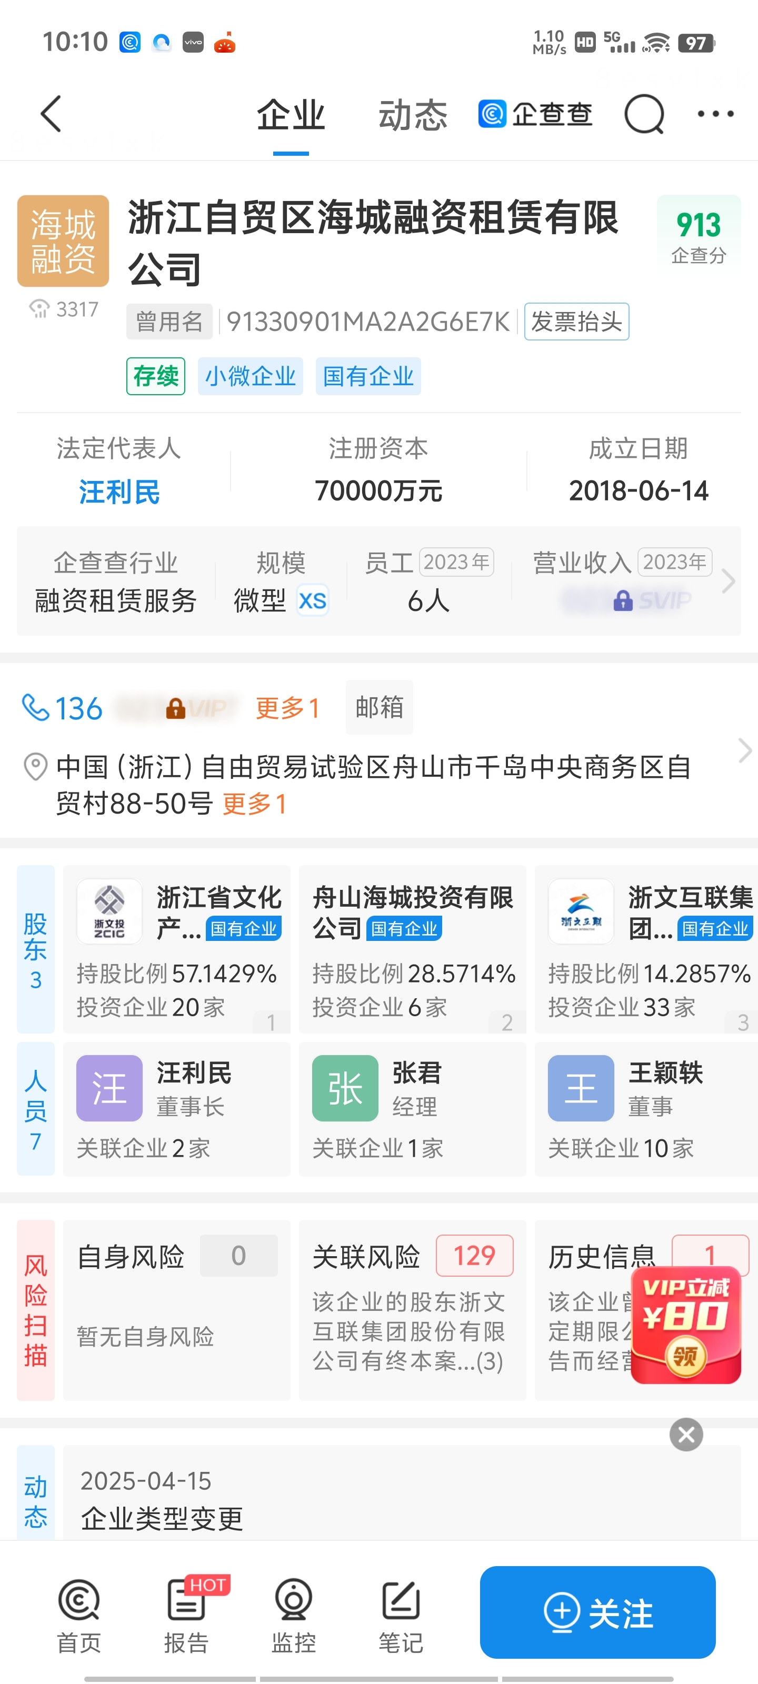Viewport: 758px width, 1684px height.
Task: Open legal representative 汪利民 link
Action: coord(119,492)
